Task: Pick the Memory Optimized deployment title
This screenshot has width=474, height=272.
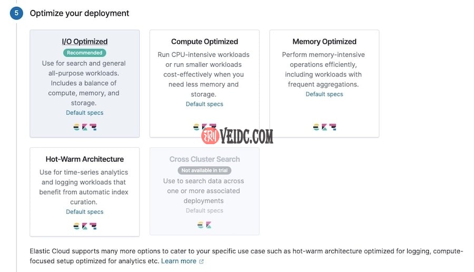Action: pyautogui.click(x=324, y=42)
